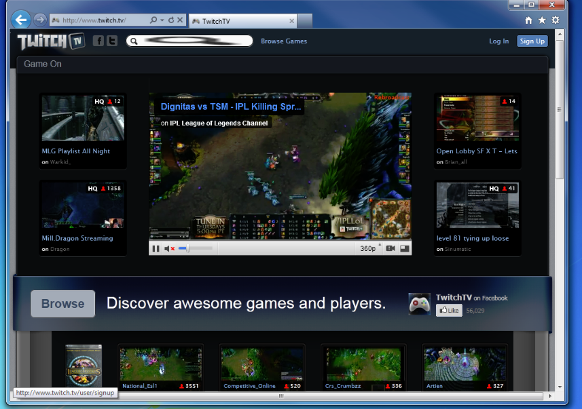Open the National_Esl1 stream thumbnail

coord(161,364)
